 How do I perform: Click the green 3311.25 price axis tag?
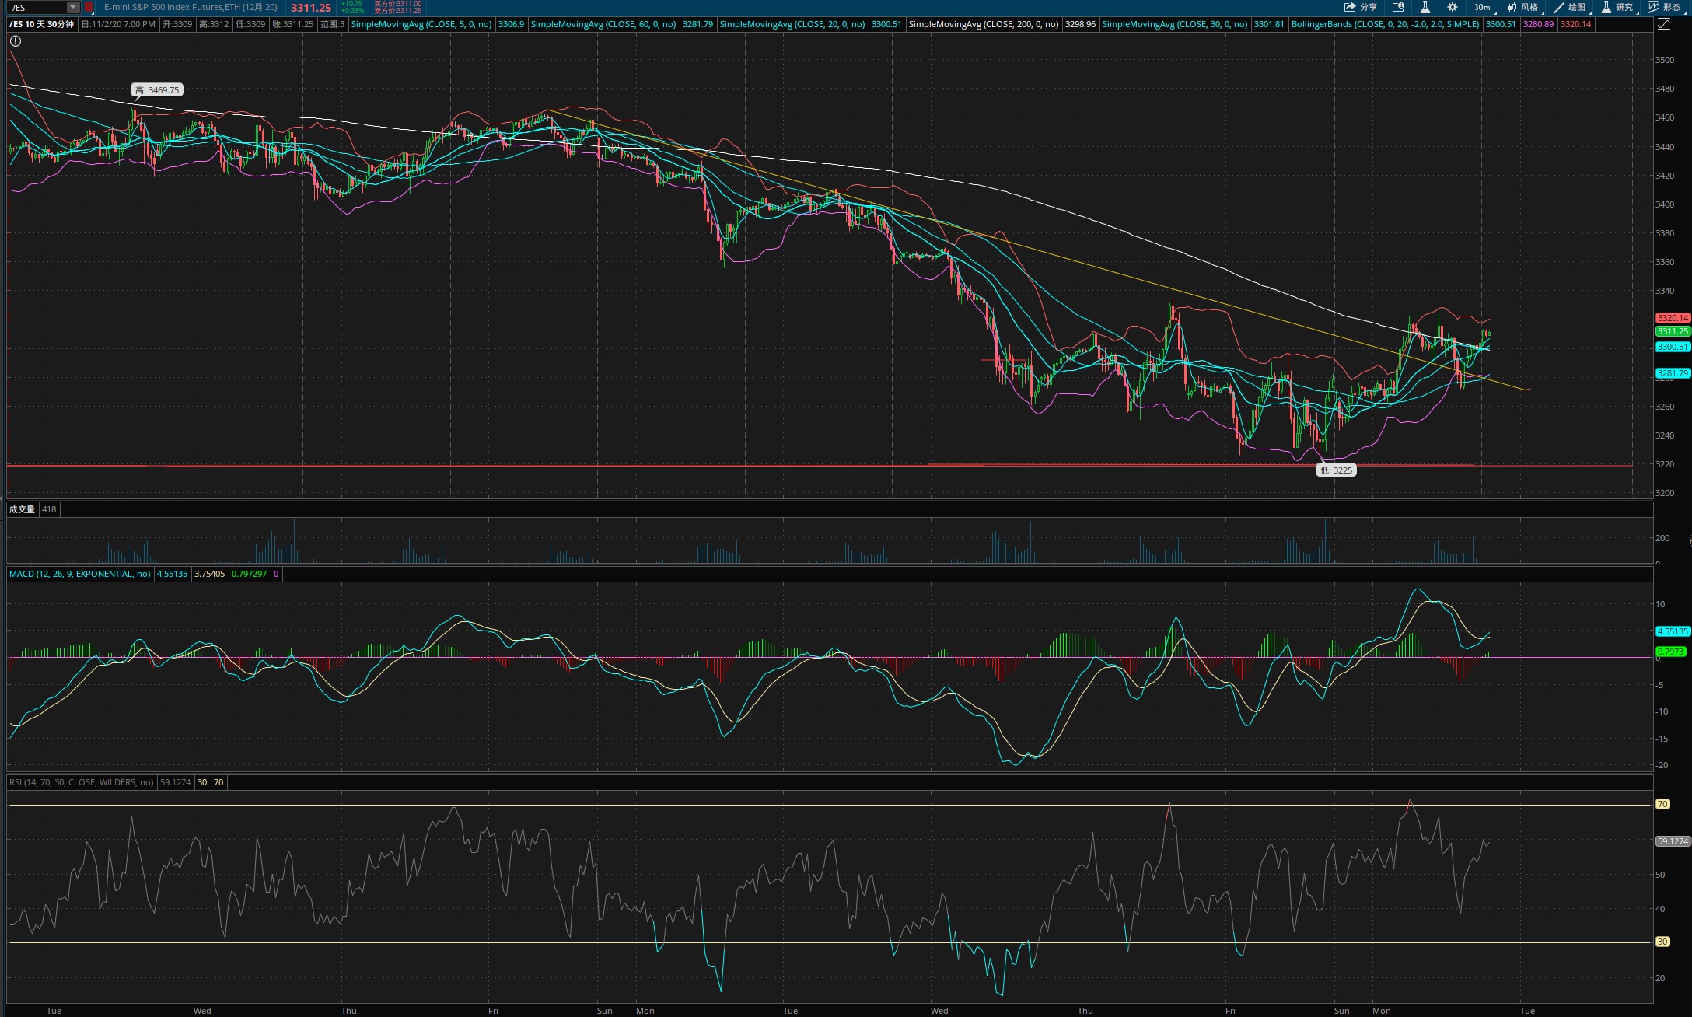pyautogui.click(x=1673, y=331)
